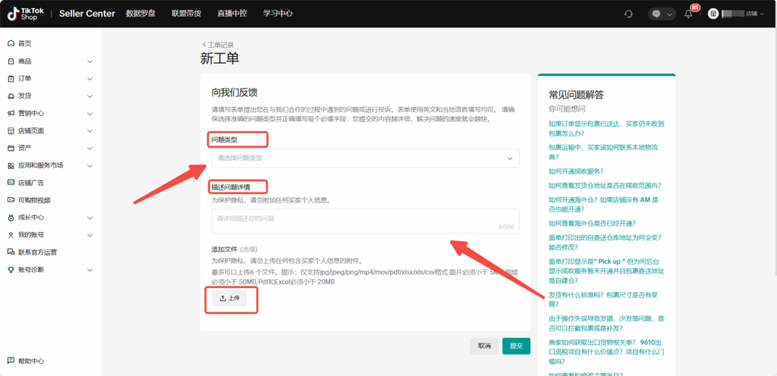777x376 pixels.
Task: Click the 我的账号 person icon
Action: click(11, 235)
